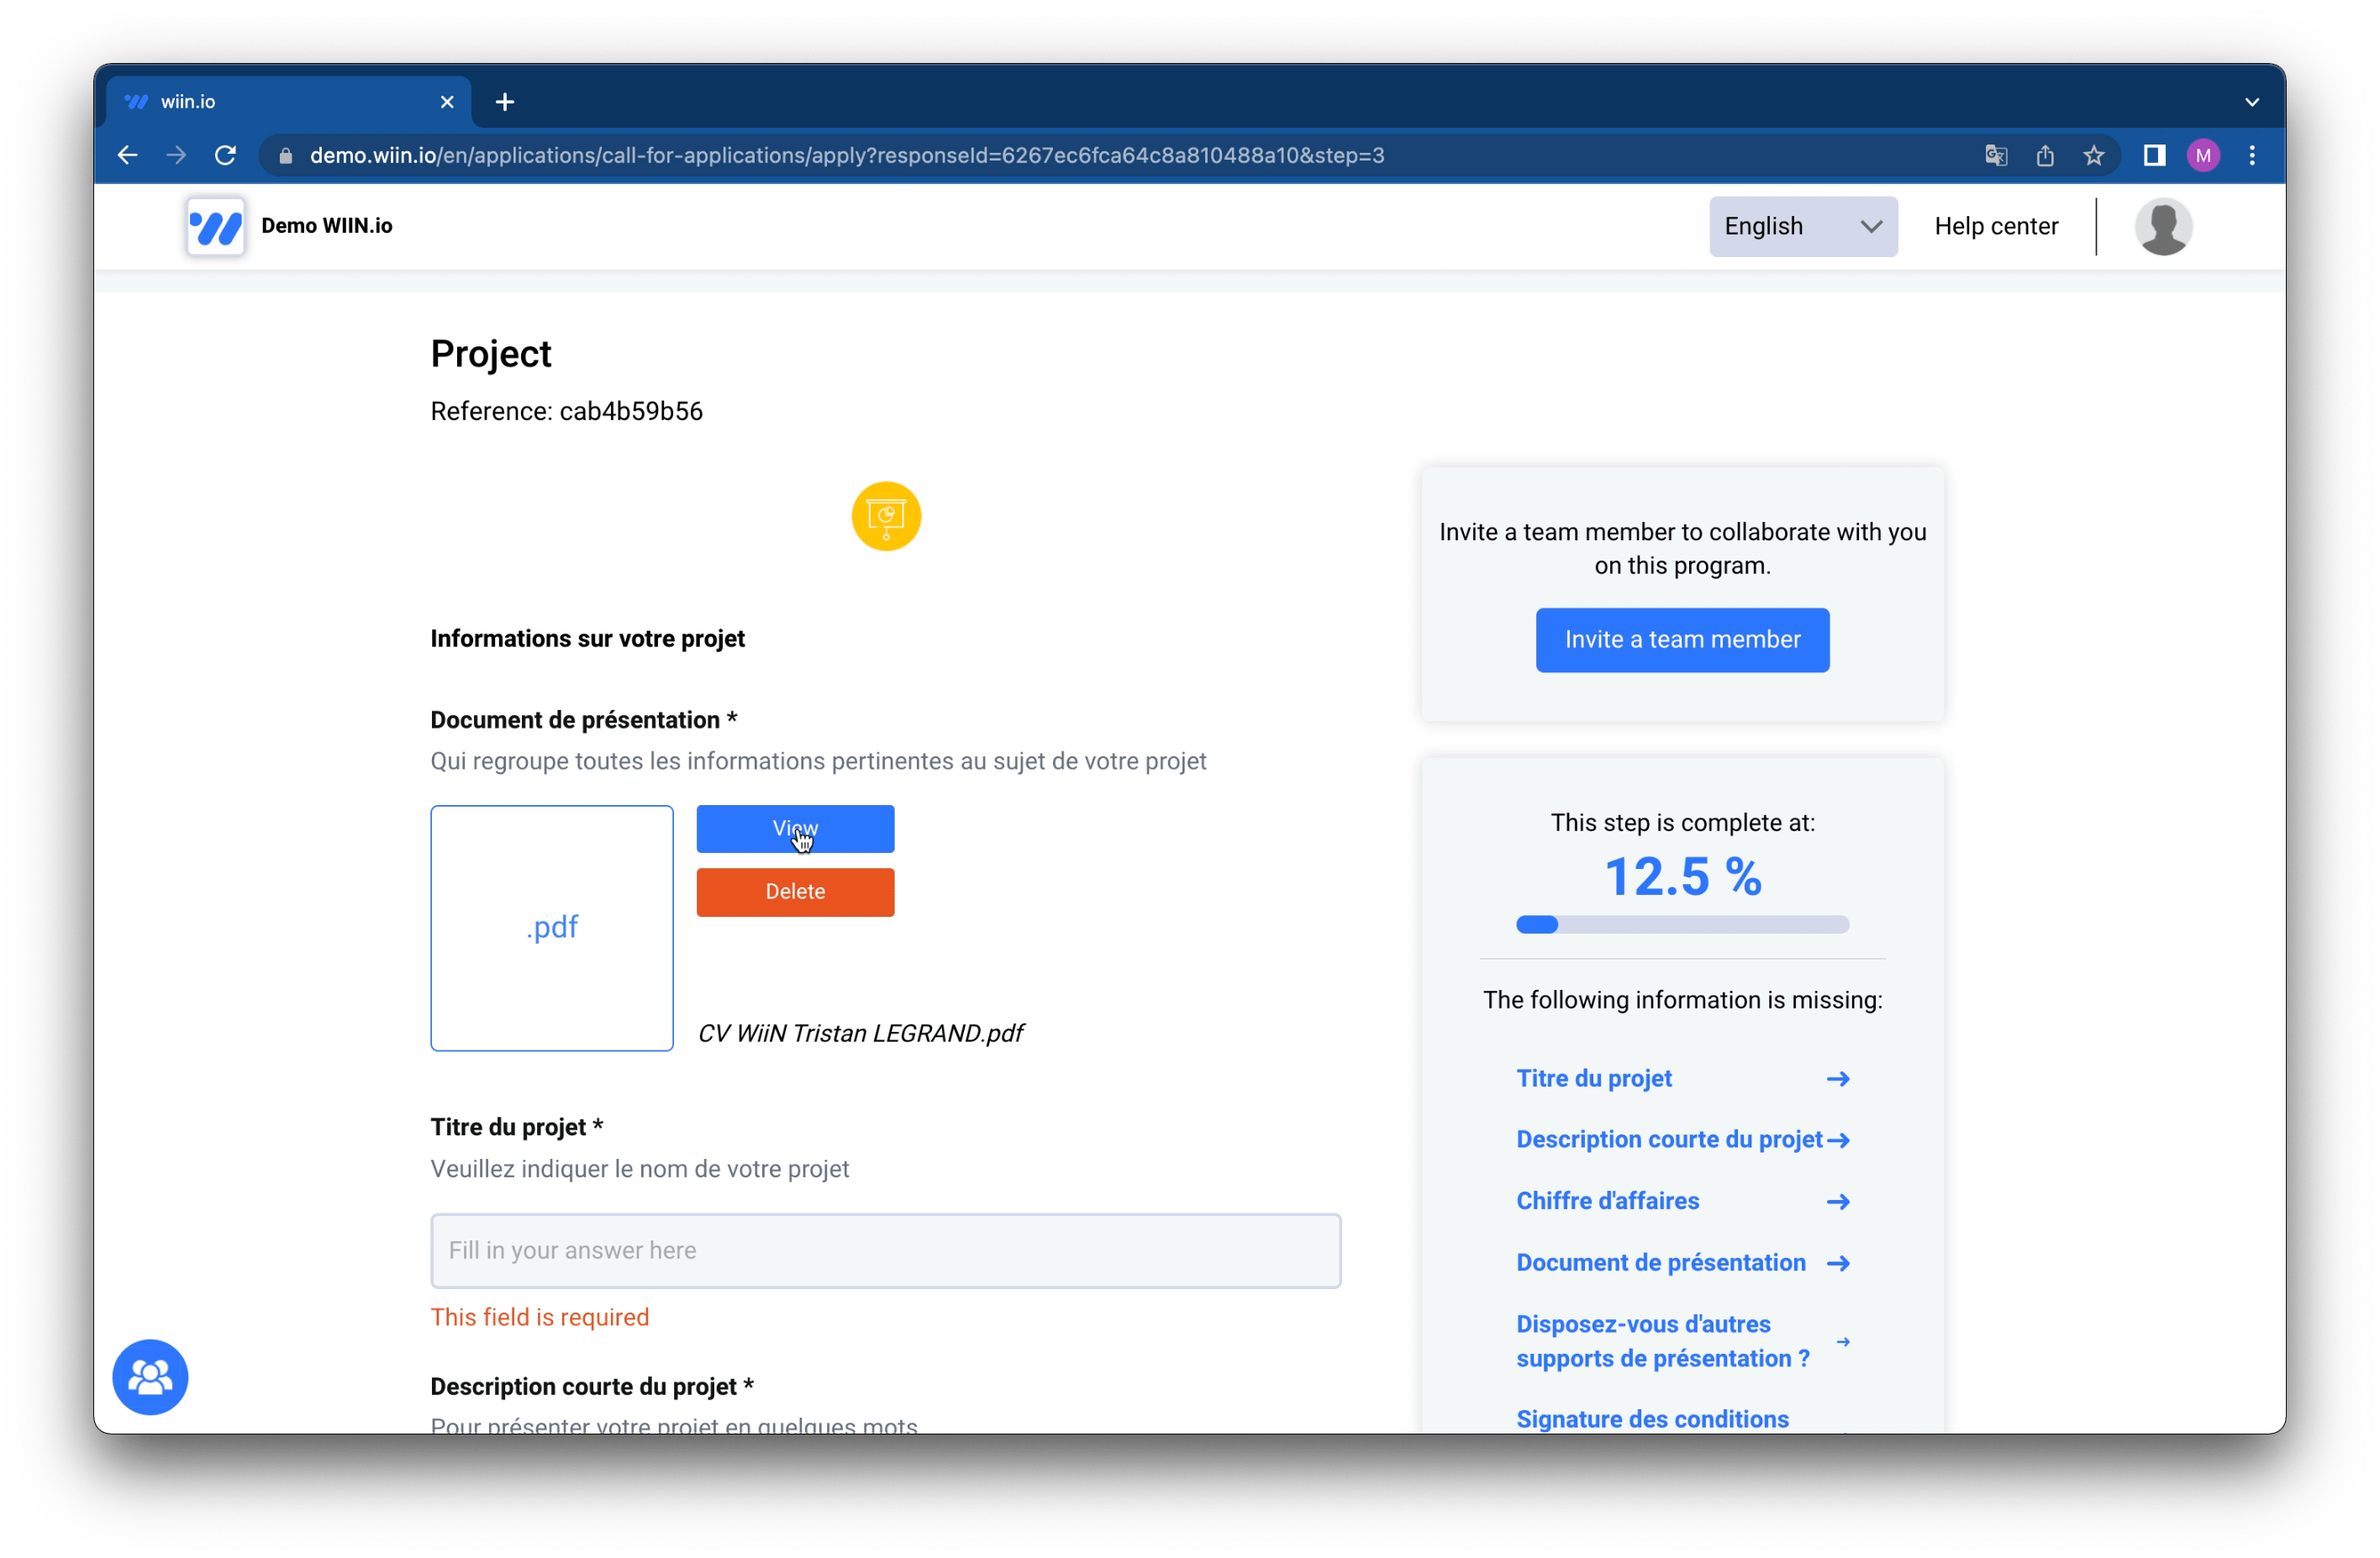Viewport: 2380px width, 1558px height.
Task: Toggle the browser side panel icon
Action: coord(2154,155)
